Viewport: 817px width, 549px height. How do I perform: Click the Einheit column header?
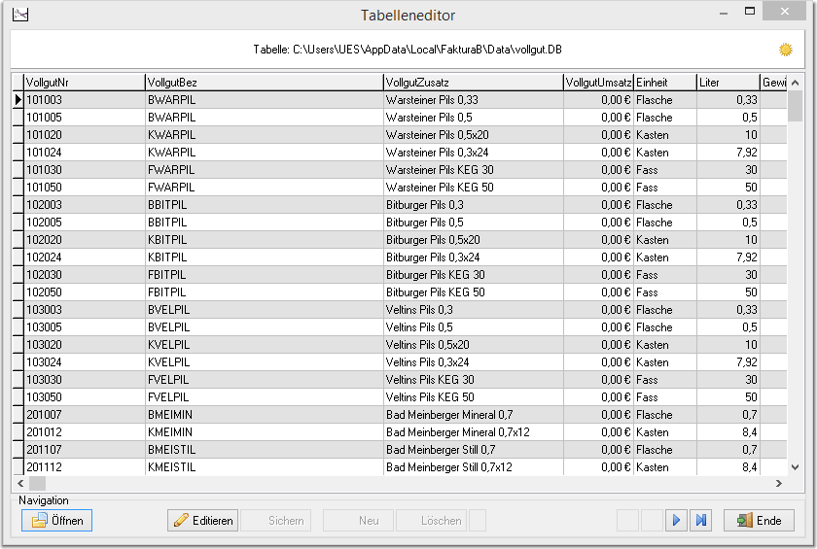665,83
